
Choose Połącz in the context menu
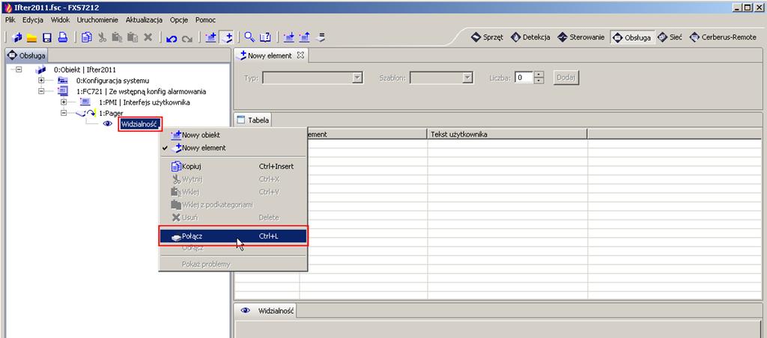click(x=234, y=236)
